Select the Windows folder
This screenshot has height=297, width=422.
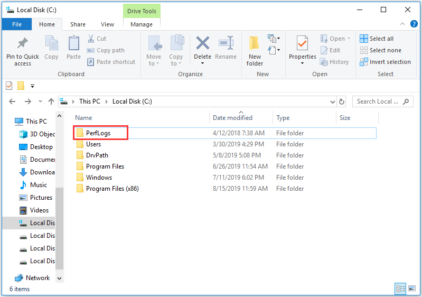tap(99, 178)
